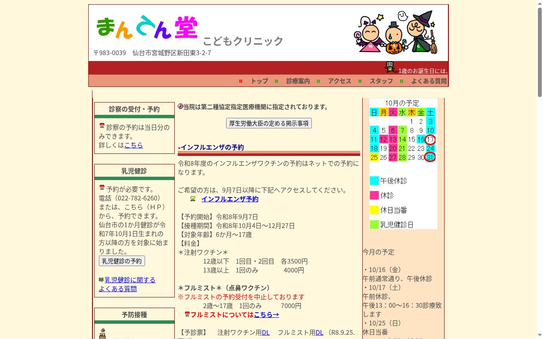Download the 注射ワクチン用 DL link
Image resolution: width=543 pixels, height=339 pixels.
tap(266, 333)
